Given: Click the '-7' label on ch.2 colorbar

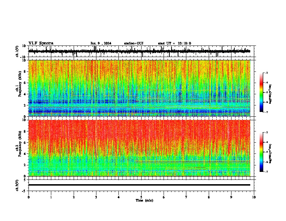Looking at the screenshot, I should point(266,172).
